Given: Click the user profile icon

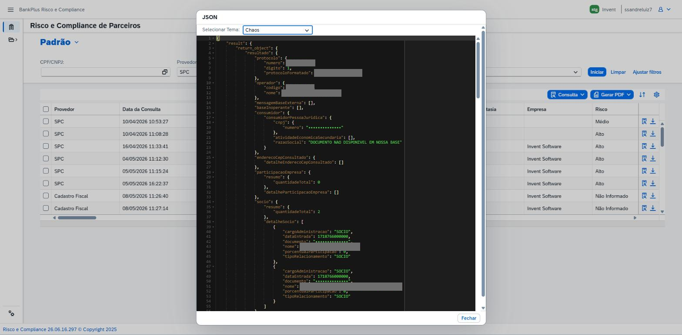Looking at the screenshot, I should click(660, 10).
